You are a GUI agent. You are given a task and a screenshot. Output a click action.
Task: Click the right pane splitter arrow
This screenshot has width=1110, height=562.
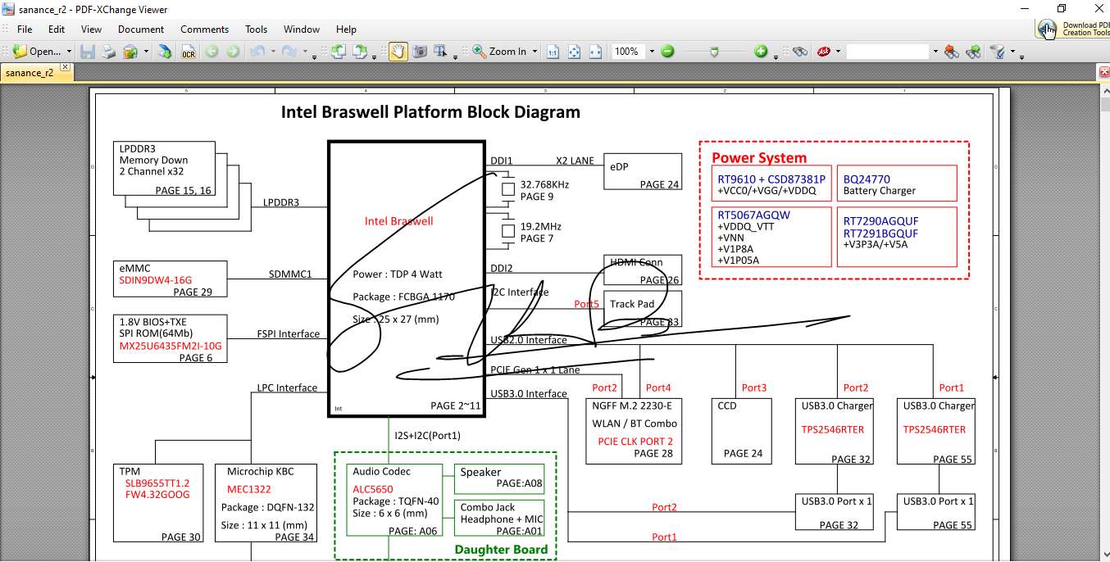[994, 377]
